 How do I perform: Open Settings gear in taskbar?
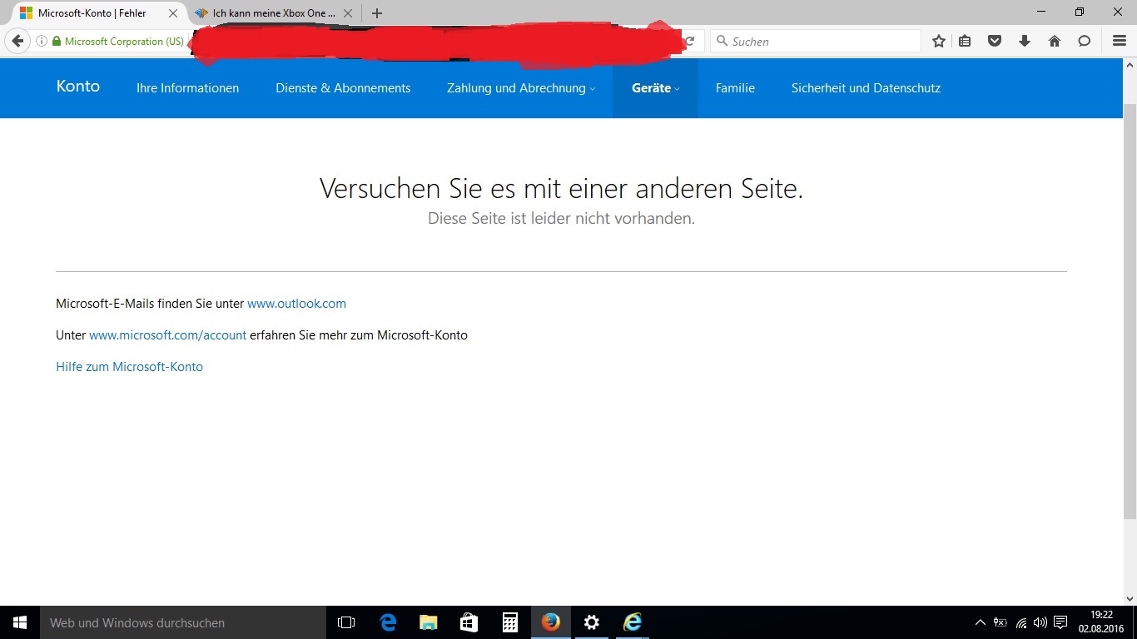pyautogui.click(x=592, y=622)
